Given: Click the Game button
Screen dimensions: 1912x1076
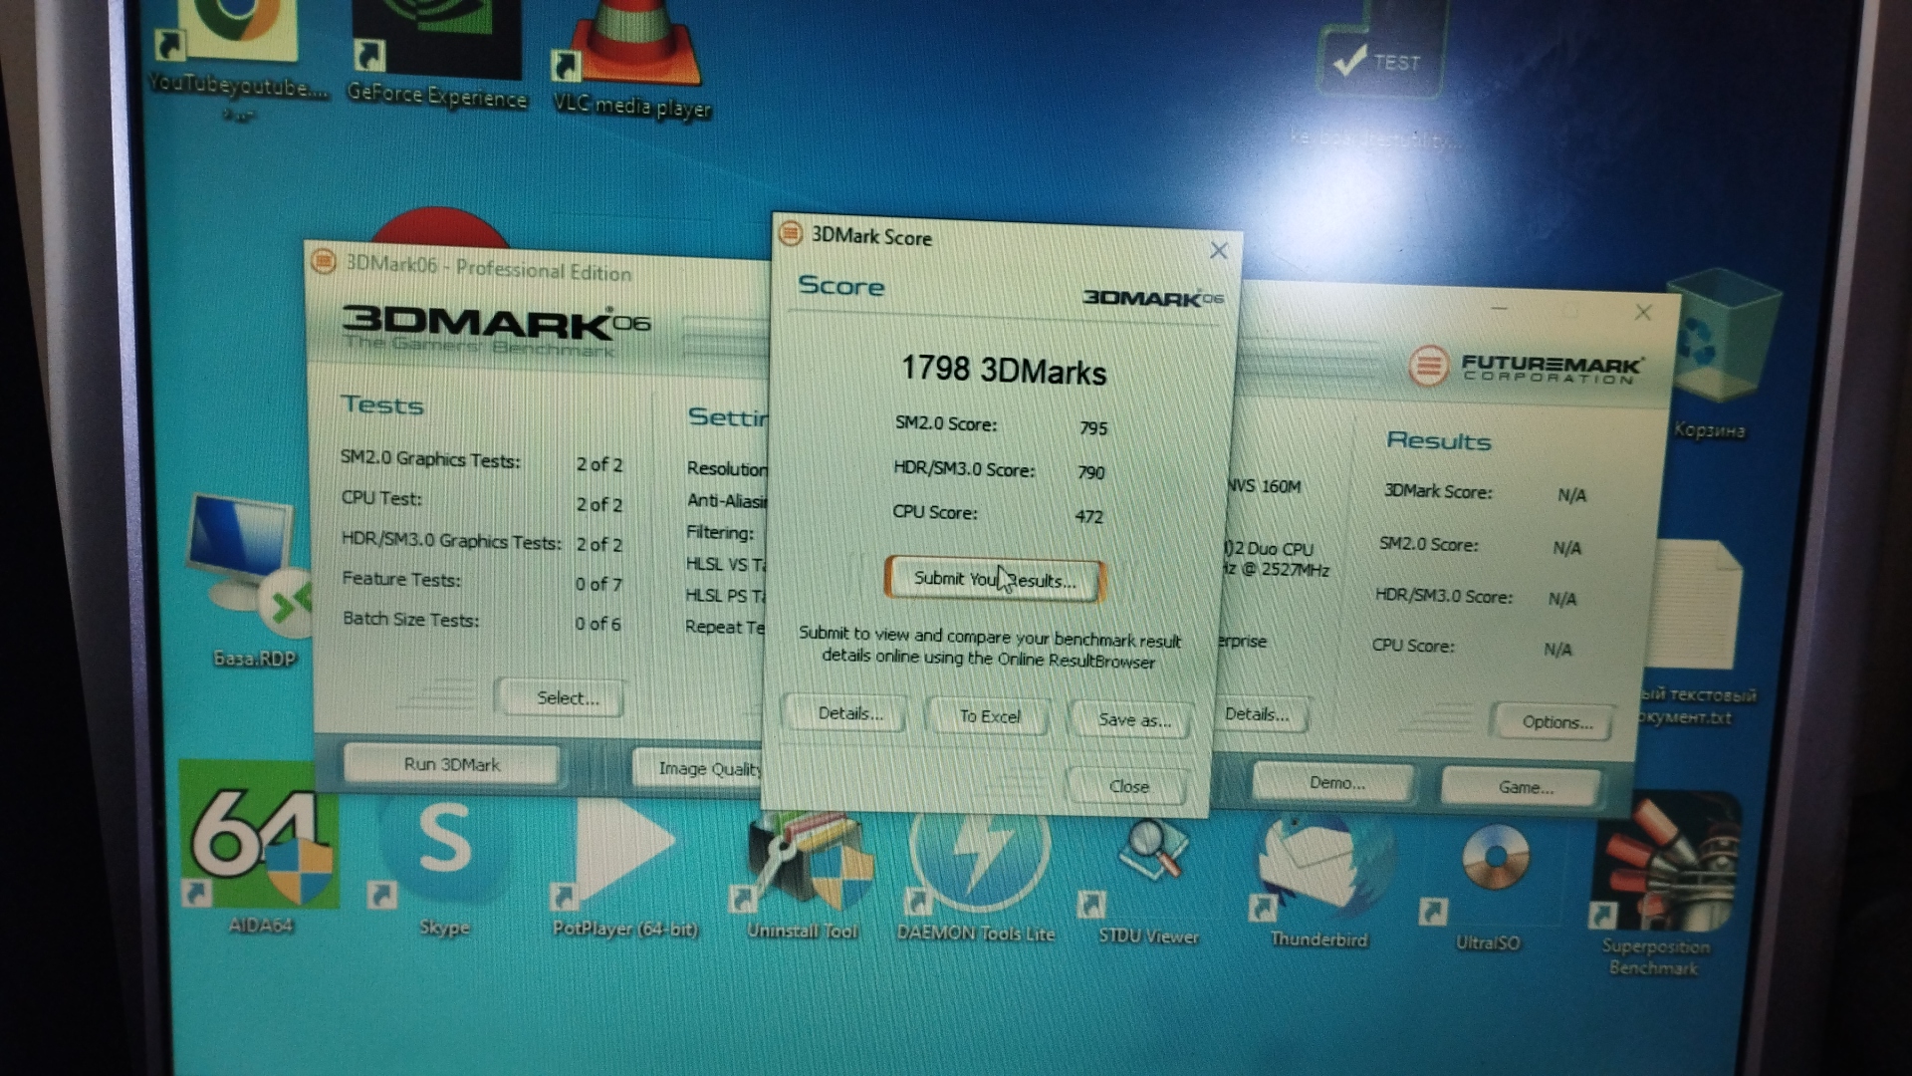Looking at the screenshot, I should (x=1524, y=787).
